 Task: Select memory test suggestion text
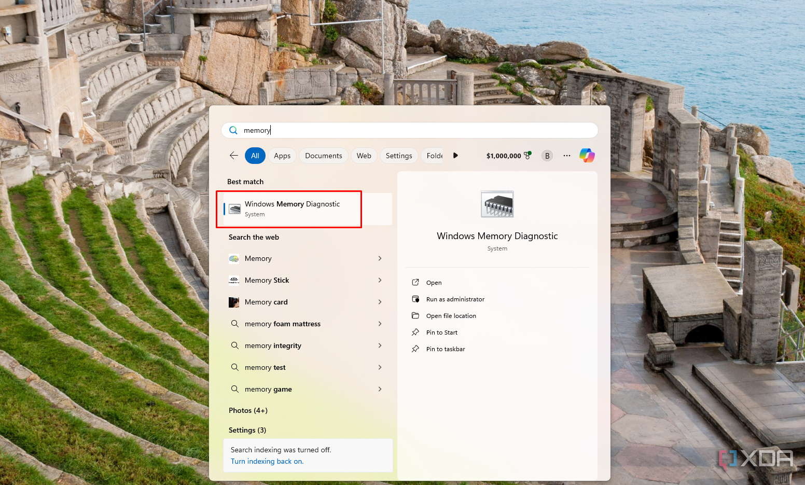(x=265, y=367)
